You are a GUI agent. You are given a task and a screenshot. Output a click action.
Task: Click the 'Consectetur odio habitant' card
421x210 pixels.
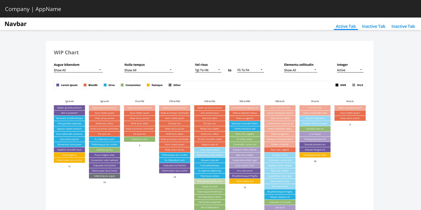104,160
